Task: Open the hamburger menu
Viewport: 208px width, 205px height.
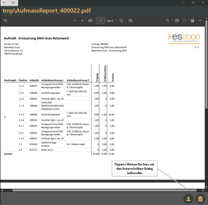Action: click(13, 3)
